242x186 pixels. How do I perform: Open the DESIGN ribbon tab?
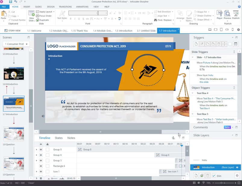(51, 7)
